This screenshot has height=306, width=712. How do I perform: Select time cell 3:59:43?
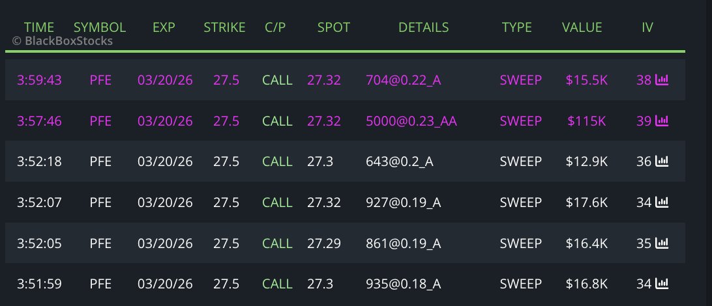pyautogui.click(x=39, y=80)
